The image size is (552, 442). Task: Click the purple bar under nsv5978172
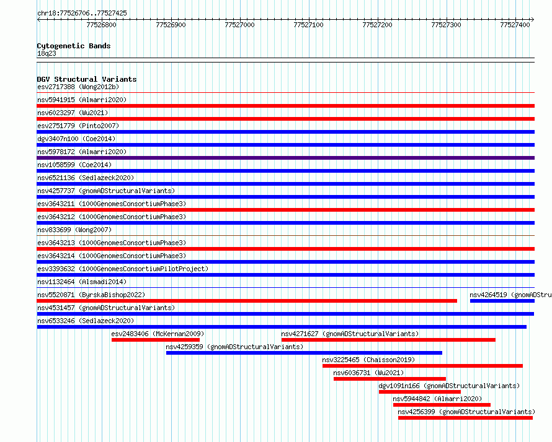click(x=285, y=158)
